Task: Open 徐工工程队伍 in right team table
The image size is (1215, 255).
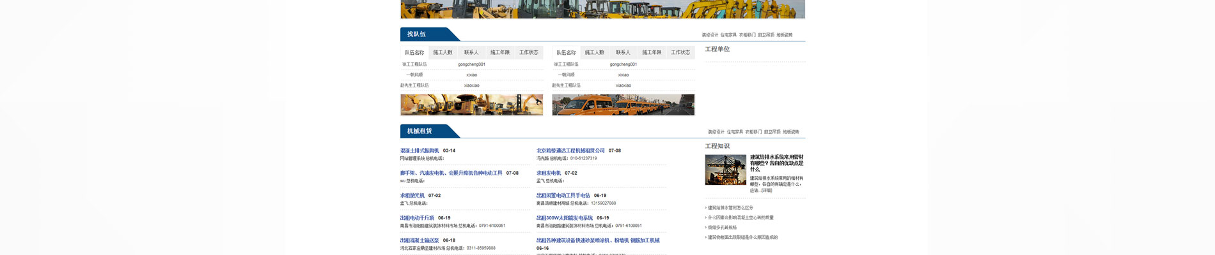Action: click(x=566, y=64)
